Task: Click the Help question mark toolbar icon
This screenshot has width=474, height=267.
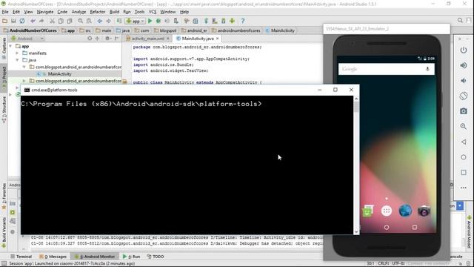Action: point(243,21)
